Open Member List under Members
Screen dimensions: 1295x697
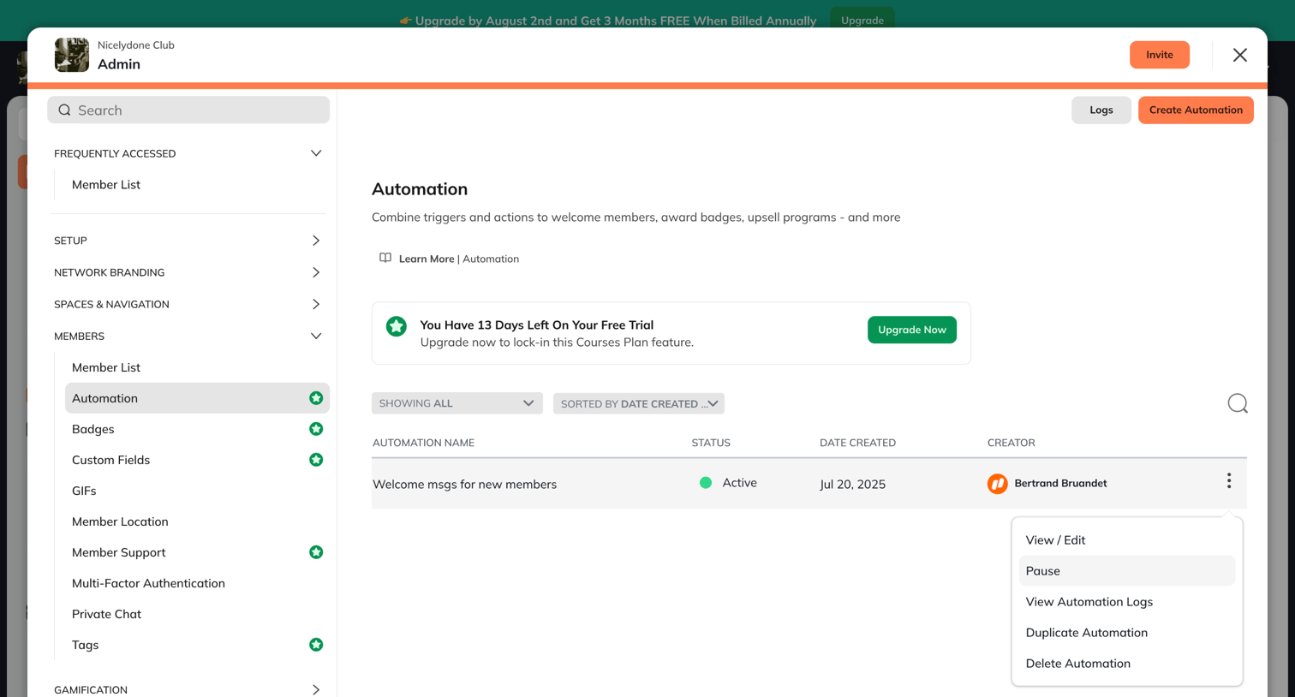click(x=106, y=367)
